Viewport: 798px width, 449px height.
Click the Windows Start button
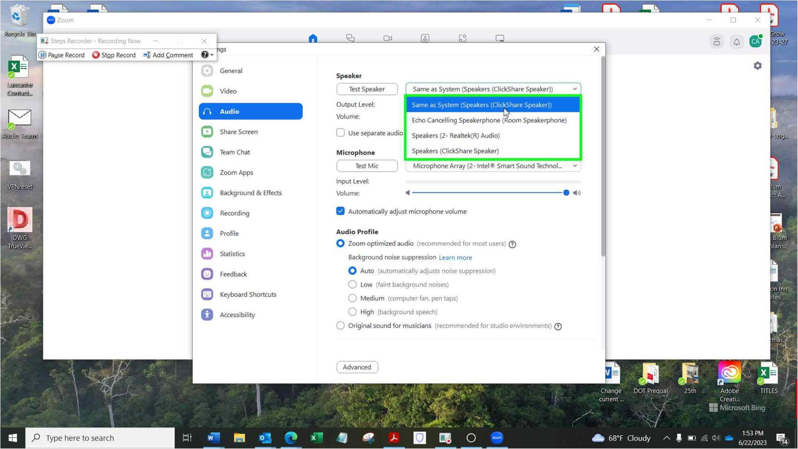pos(13,438)
